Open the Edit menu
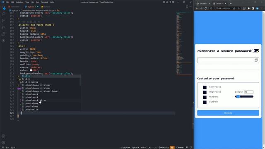265x149 pixels. (x=12, y=2)
